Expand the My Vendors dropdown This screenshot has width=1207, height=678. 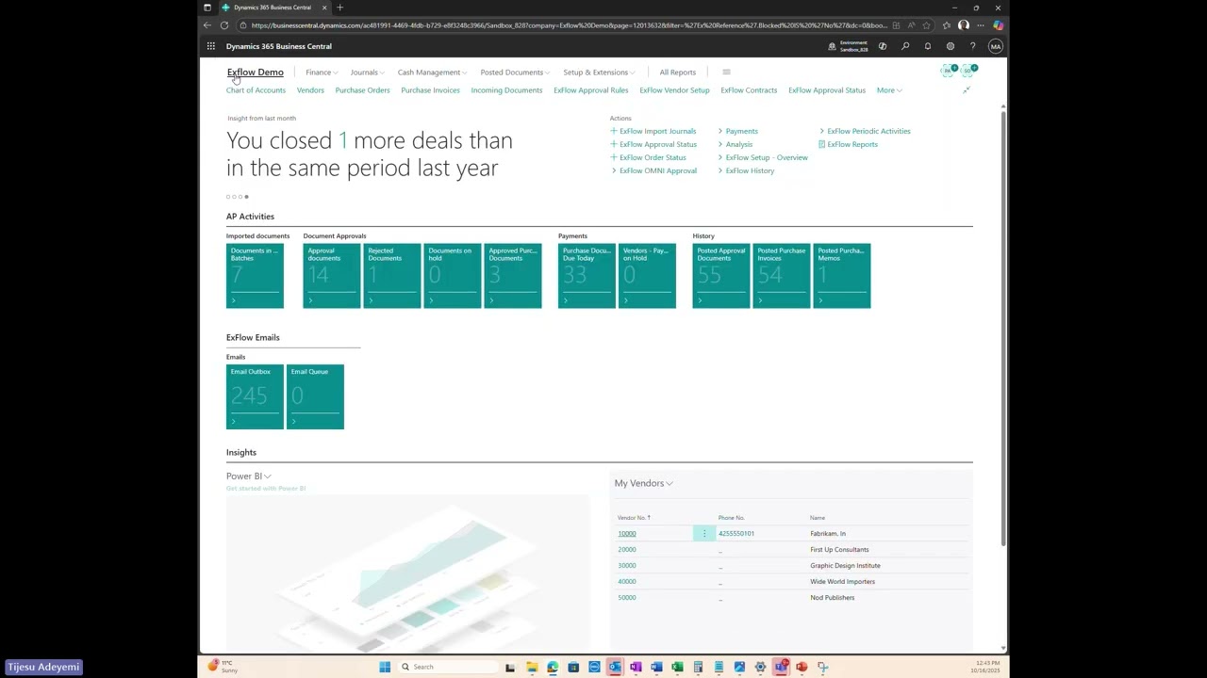click(x=643, y=483)
